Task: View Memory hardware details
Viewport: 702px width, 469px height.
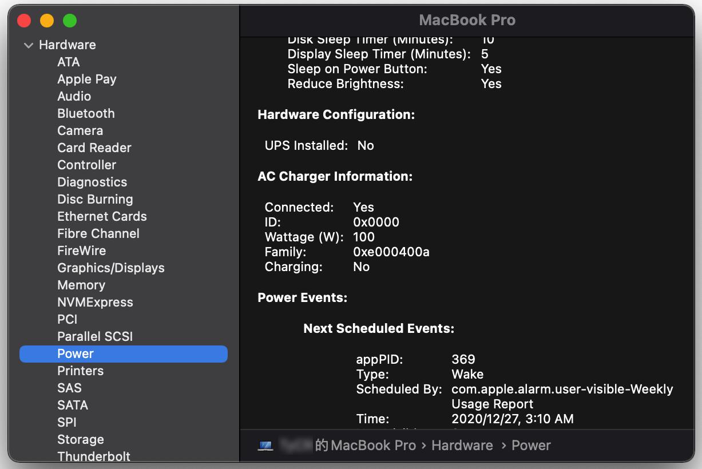Action: 81,285
